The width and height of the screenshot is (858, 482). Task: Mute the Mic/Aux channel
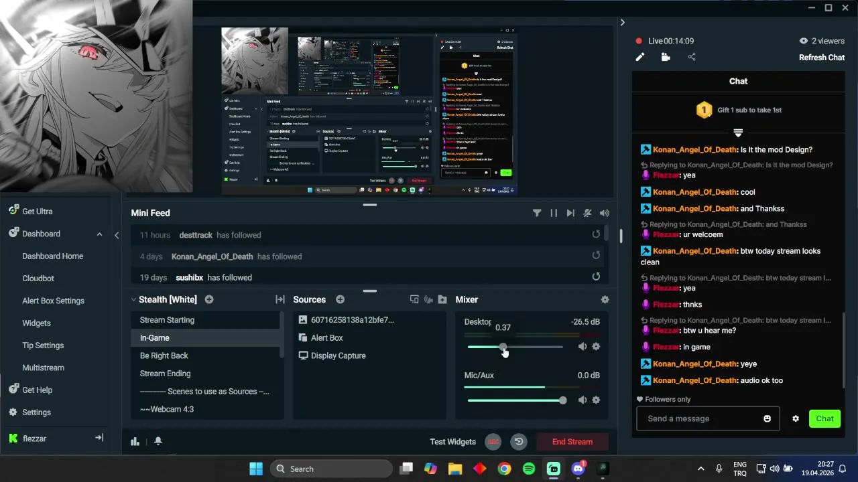click(583, 400)
